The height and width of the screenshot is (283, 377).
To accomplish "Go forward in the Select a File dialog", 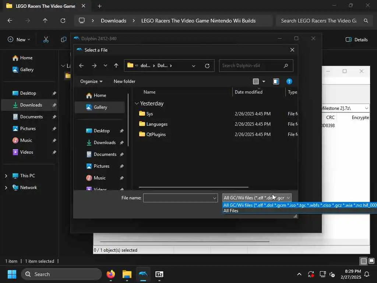I will tap(94, 66).
